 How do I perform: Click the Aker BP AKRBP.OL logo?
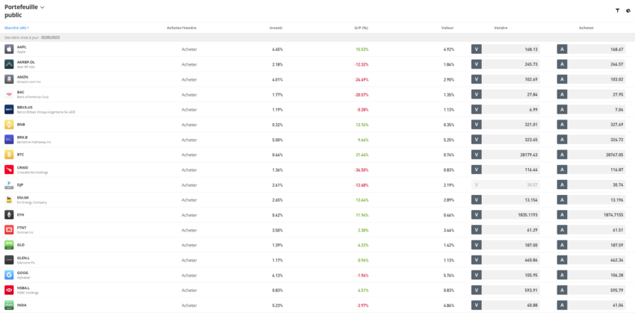(x=9, y=64)
